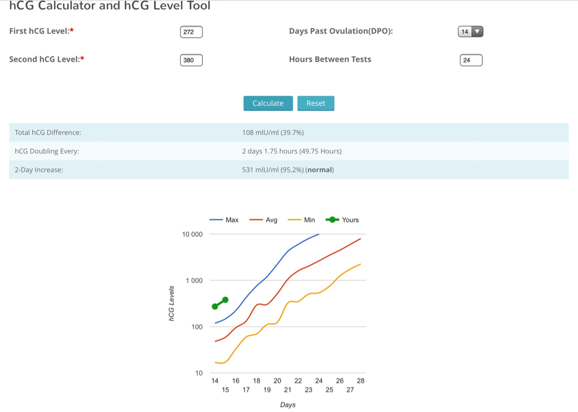Image resolution: width=578 pixels, height=412 pixels.
Task: Click the 2-Day Increase result row
Action: tap(288, 170)
